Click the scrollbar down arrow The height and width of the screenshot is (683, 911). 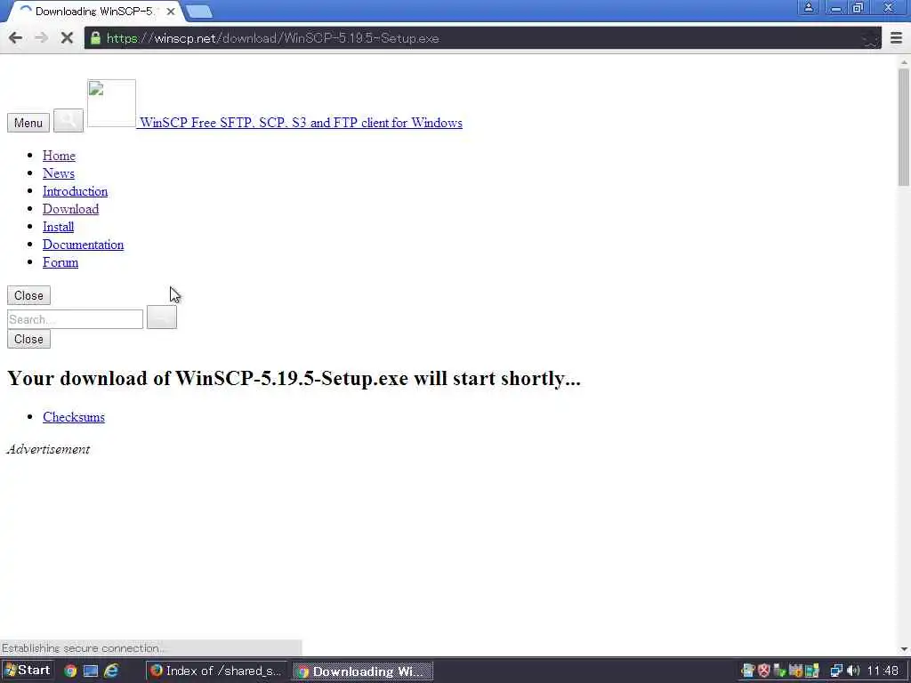[904, 648]
